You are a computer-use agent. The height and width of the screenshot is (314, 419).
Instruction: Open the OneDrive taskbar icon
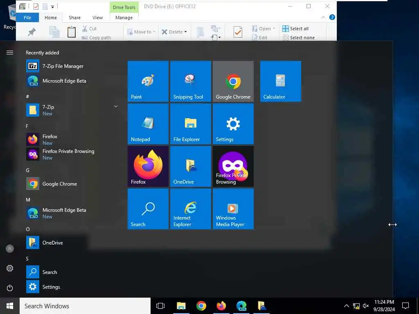coord(261,306)
